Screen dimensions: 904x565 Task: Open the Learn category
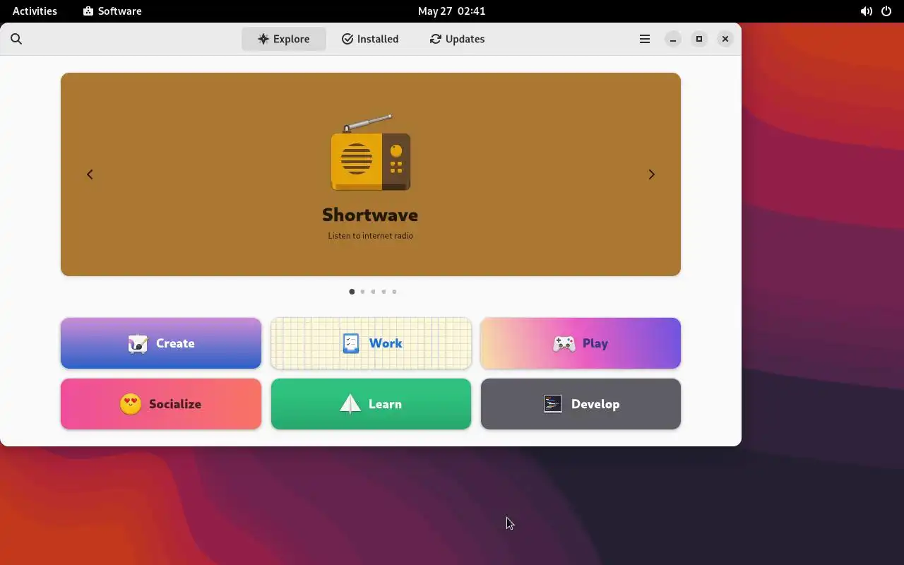tap(371, 404)
